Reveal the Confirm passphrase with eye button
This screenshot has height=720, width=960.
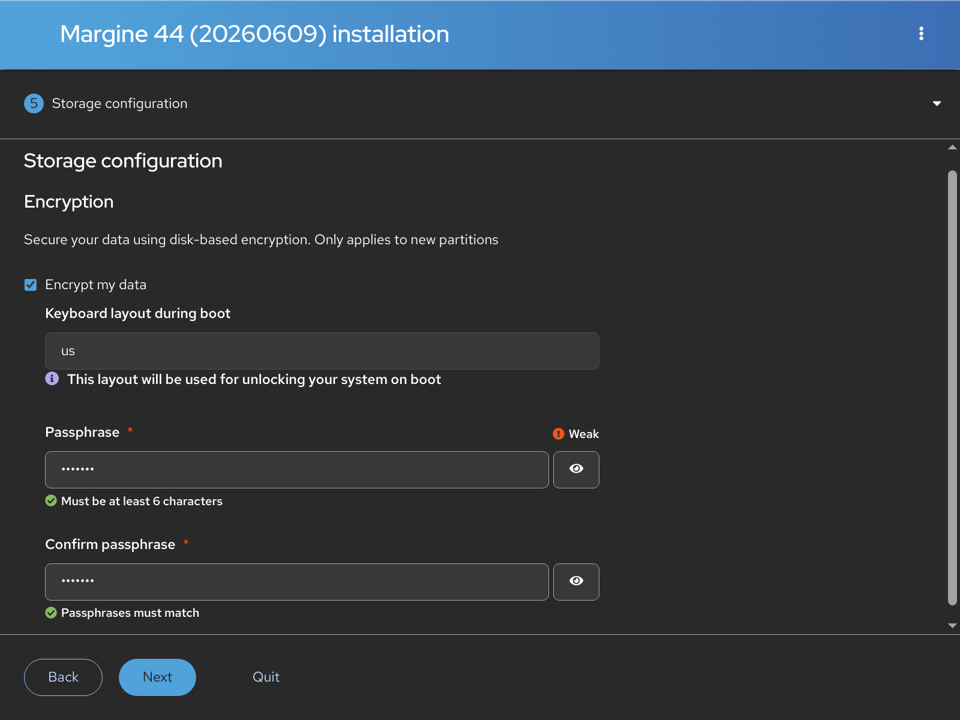[576, 582]
